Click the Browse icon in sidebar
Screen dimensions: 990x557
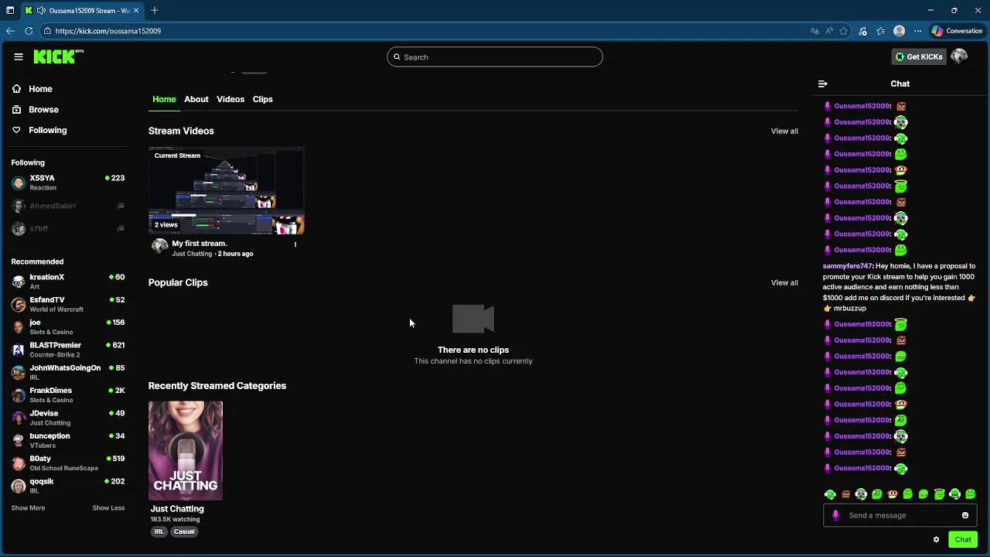click(16, 110)
